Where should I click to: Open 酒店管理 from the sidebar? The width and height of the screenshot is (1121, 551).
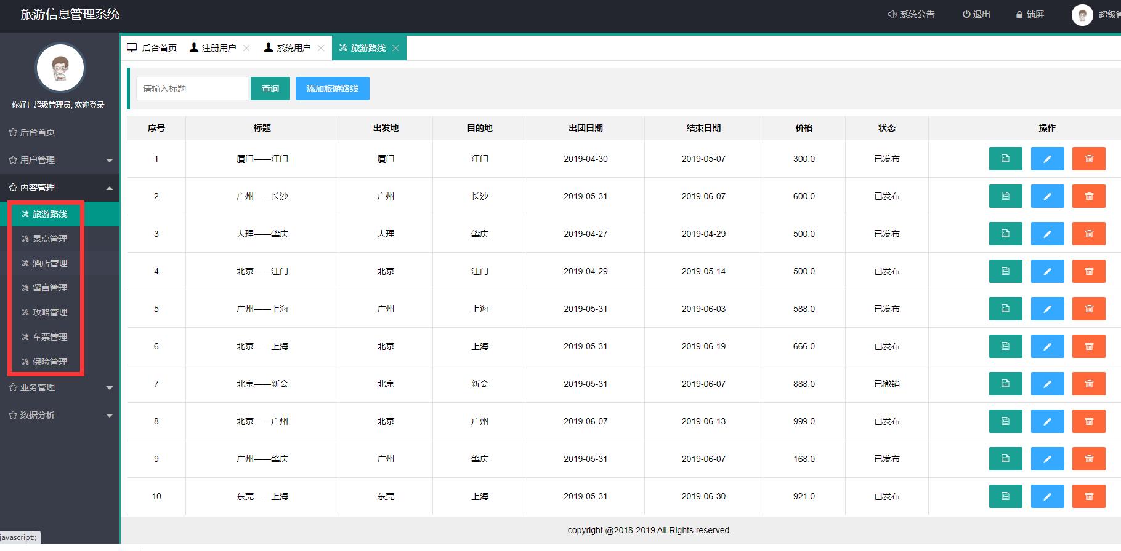tap(60, 263)
